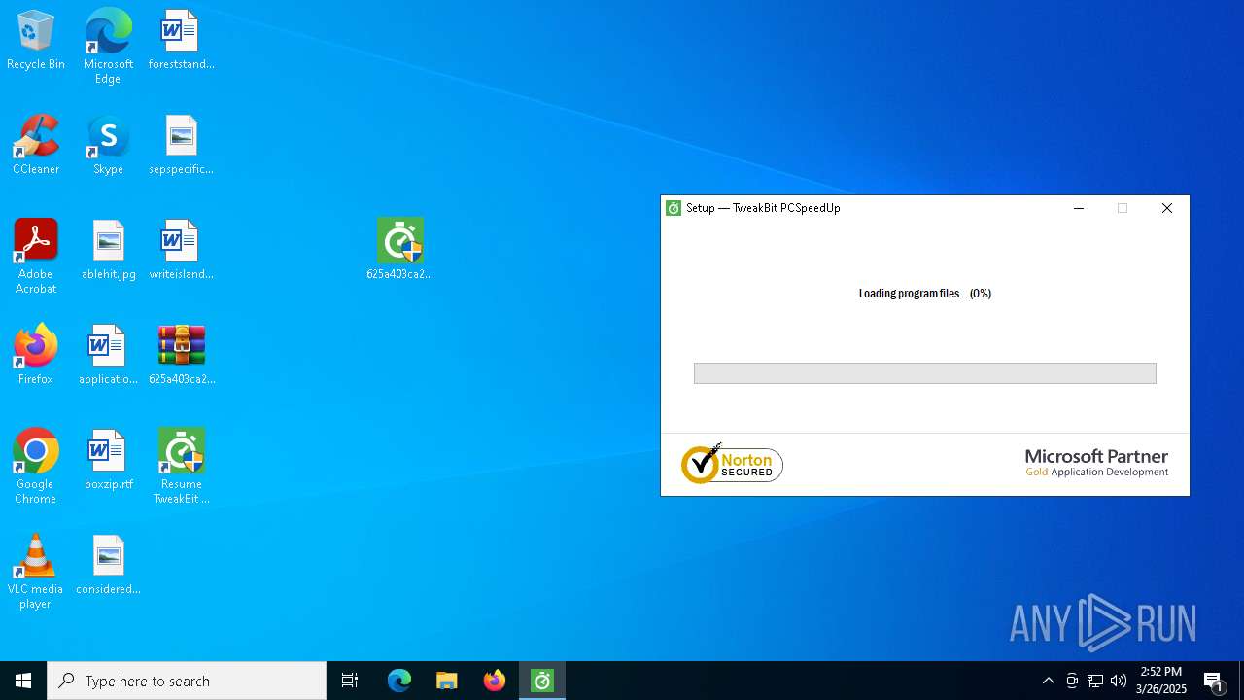Select the Skype desktop shortcut

(108, 146)
